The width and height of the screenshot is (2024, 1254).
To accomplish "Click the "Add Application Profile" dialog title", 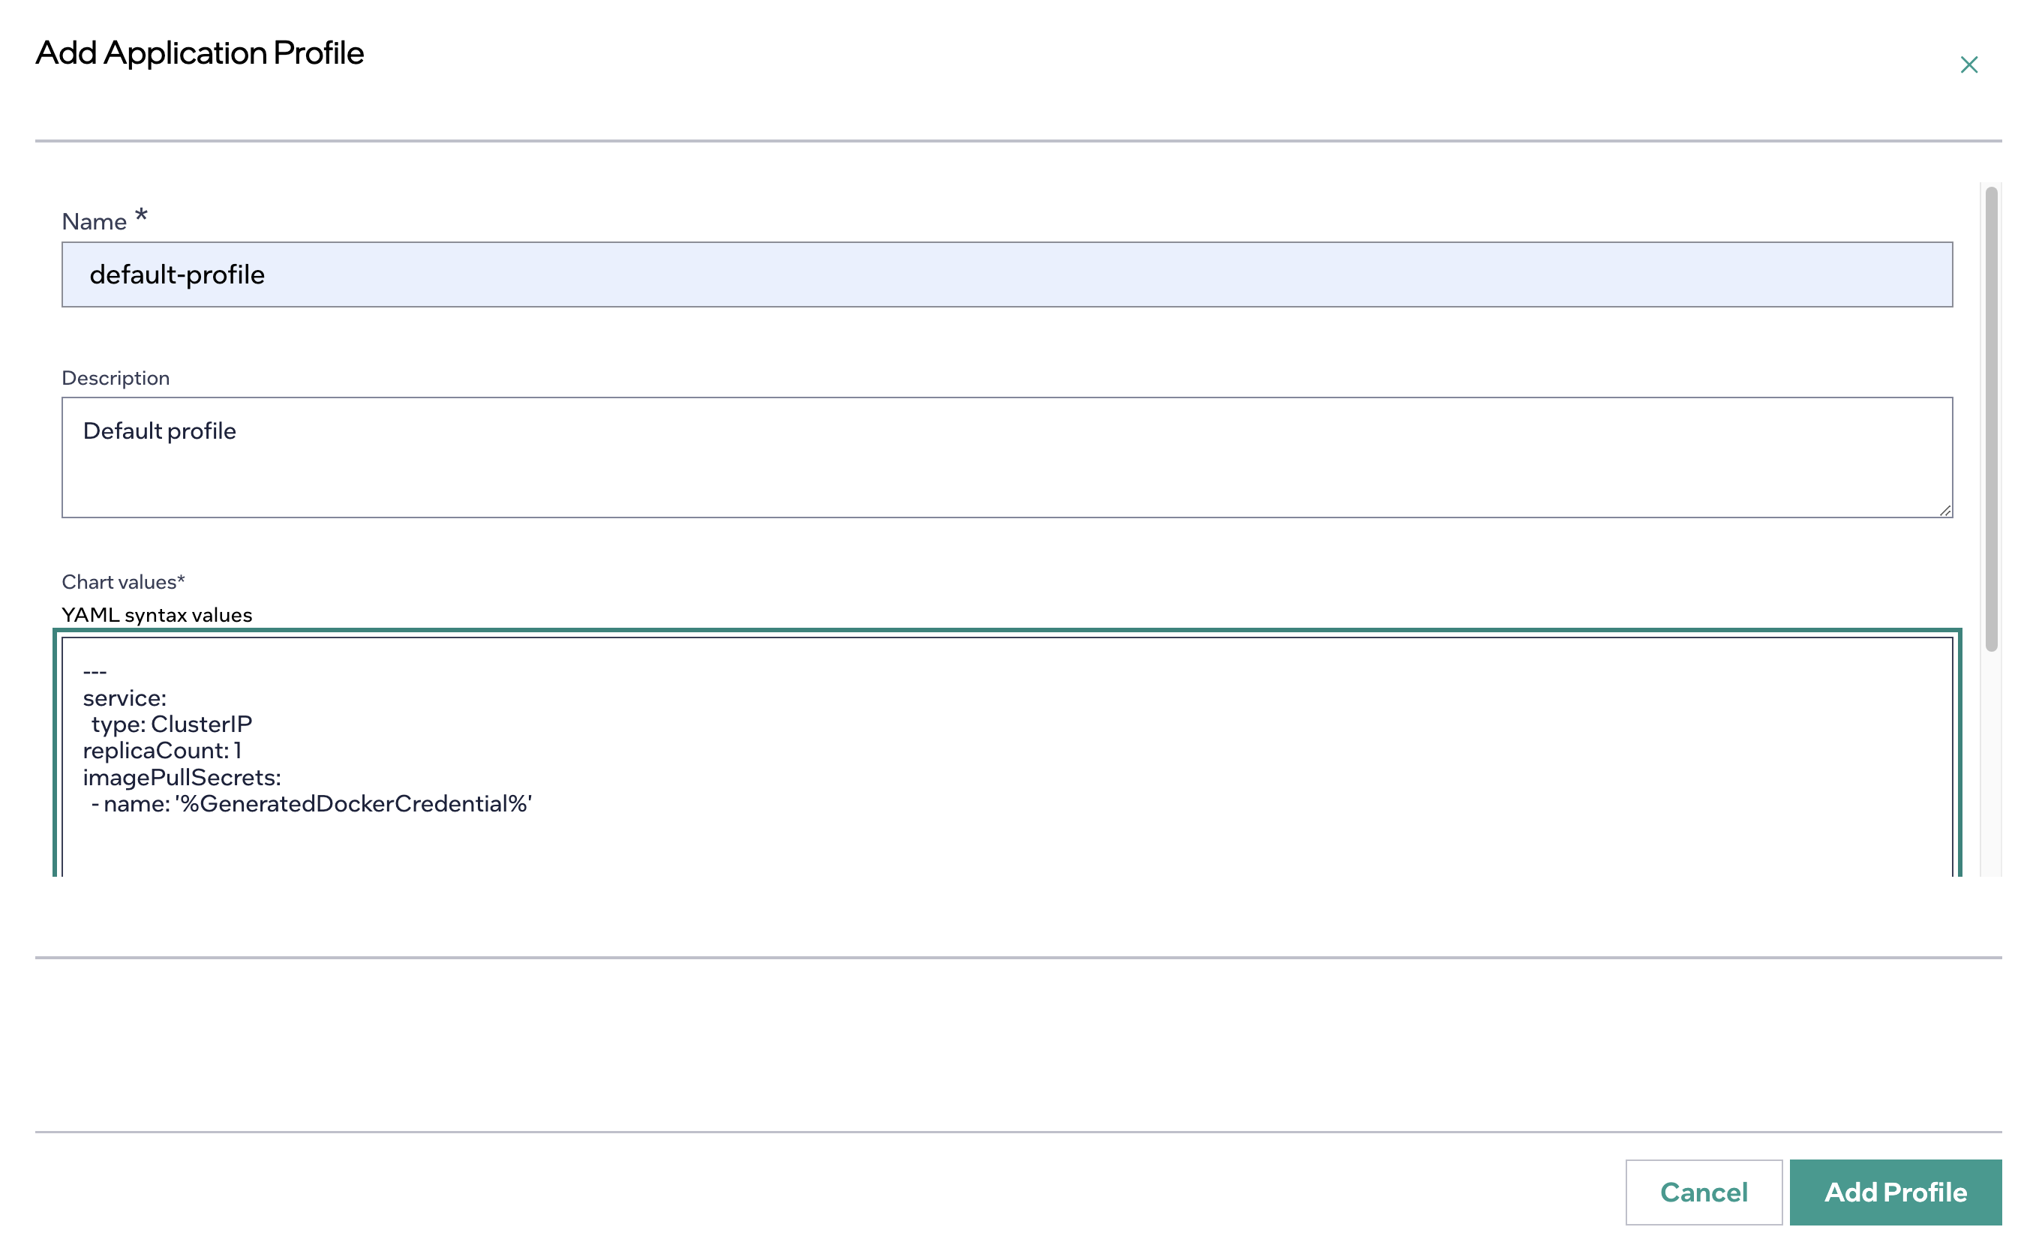I will click(x=200, y=53).
